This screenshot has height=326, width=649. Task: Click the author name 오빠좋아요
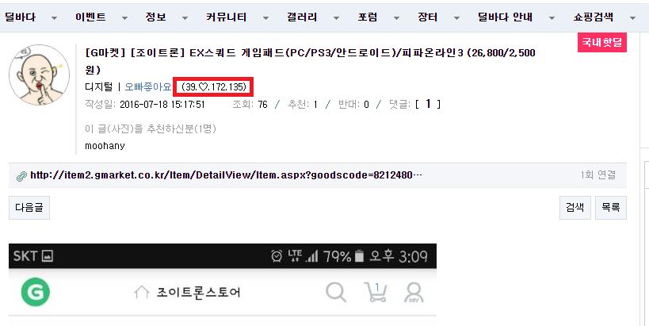click(x=148, y=87)
